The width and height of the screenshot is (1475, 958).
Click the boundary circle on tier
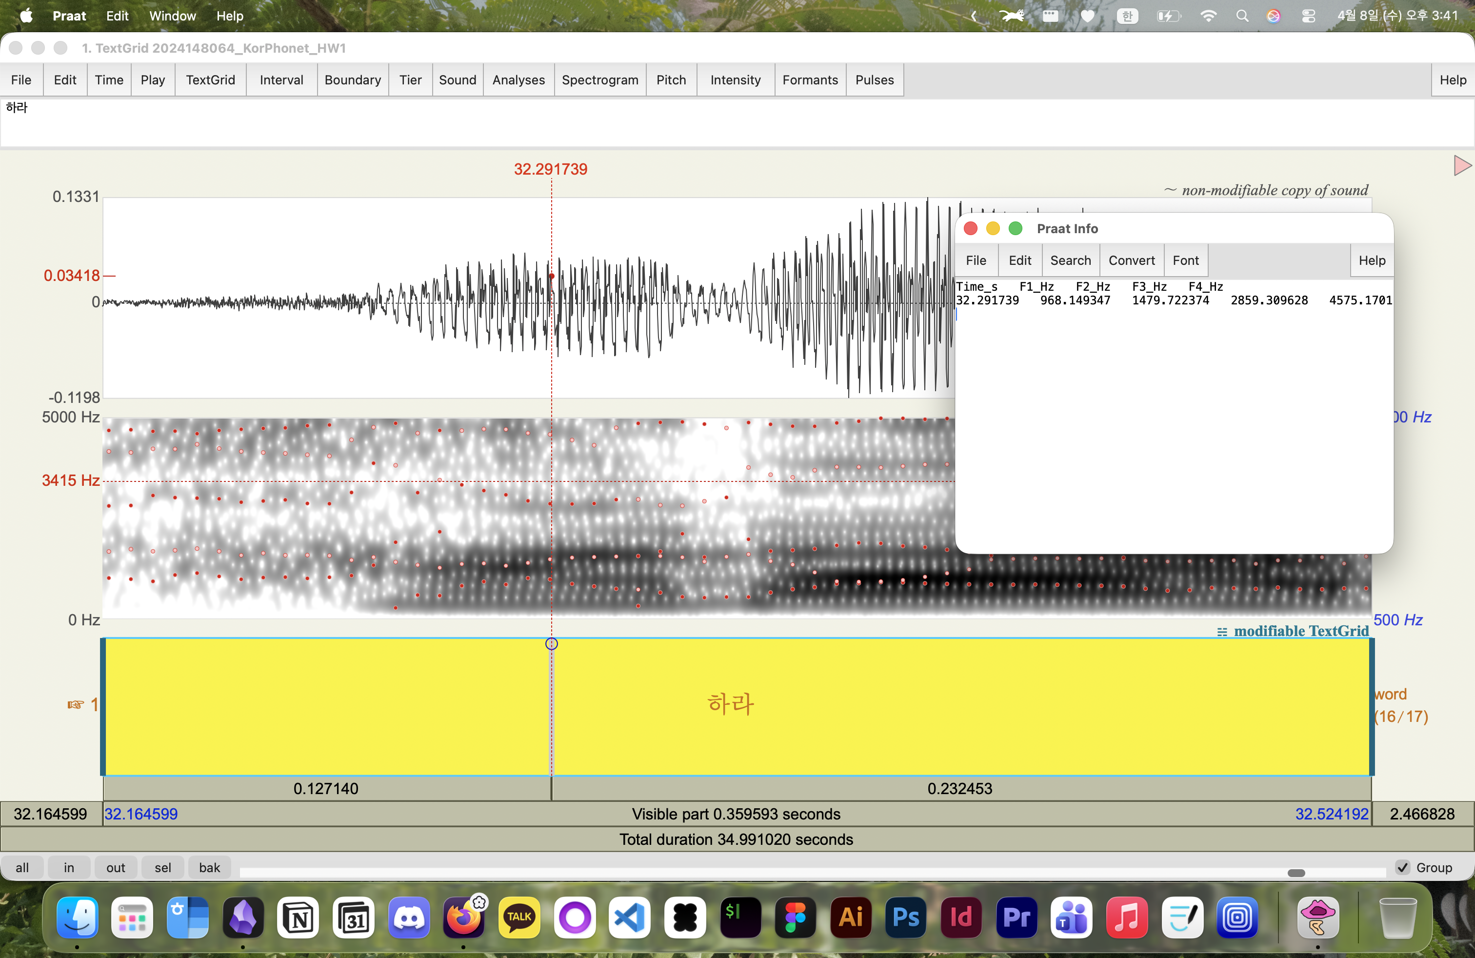pos(551,644)
